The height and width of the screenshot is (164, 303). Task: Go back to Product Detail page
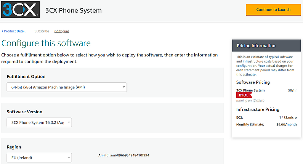(13, 31)
